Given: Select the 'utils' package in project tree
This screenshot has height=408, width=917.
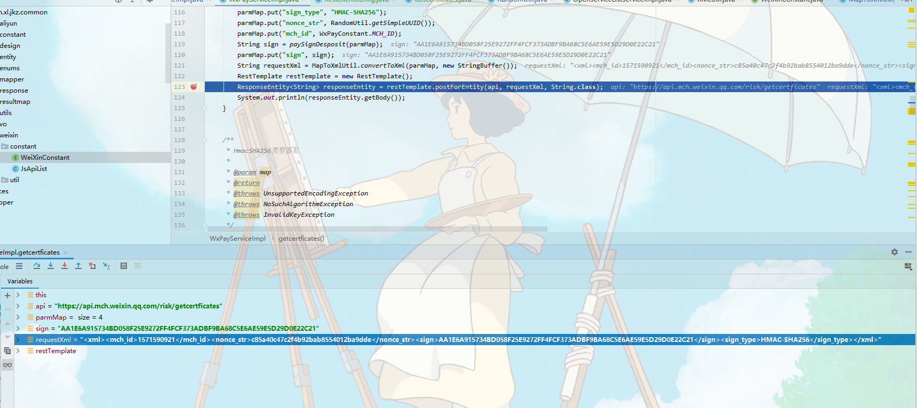Looking at the screenshot, I should pos(6,113).
